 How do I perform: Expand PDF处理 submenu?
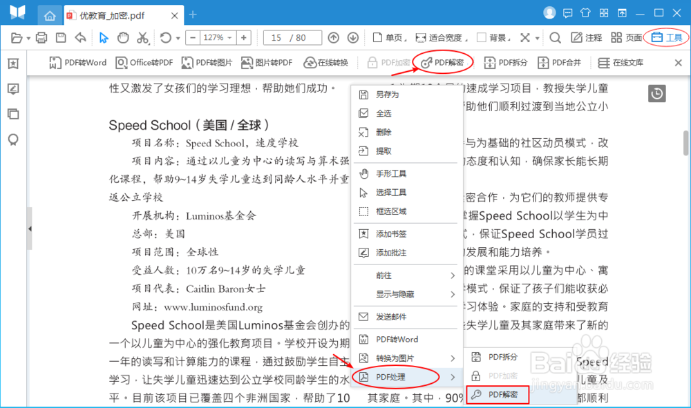pos(408,377)
